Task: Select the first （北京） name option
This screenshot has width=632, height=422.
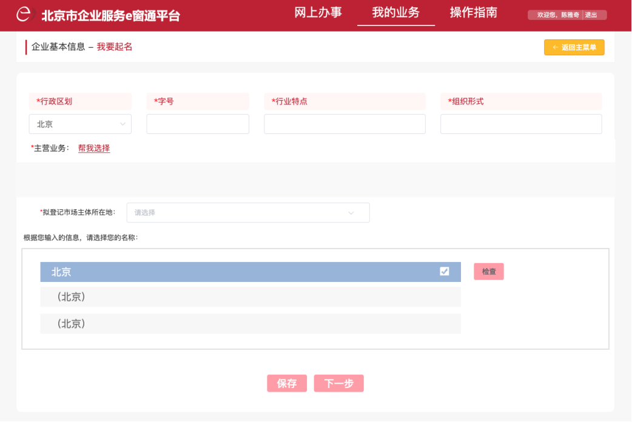Action: point(250,297)
